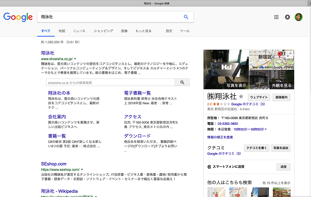
Task: Click the 写真を表示 photo thumbnail
Action: [x=226, y=69]
